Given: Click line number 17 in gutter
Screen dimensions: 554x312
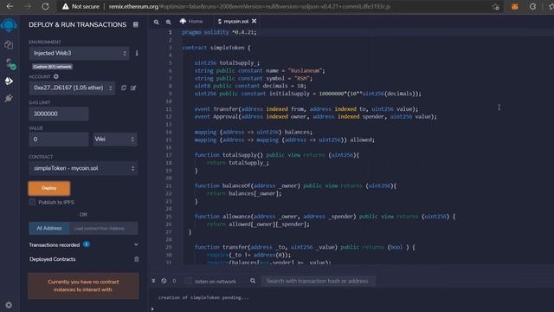Looking at the screenshot, I should (x=169, y=155).
